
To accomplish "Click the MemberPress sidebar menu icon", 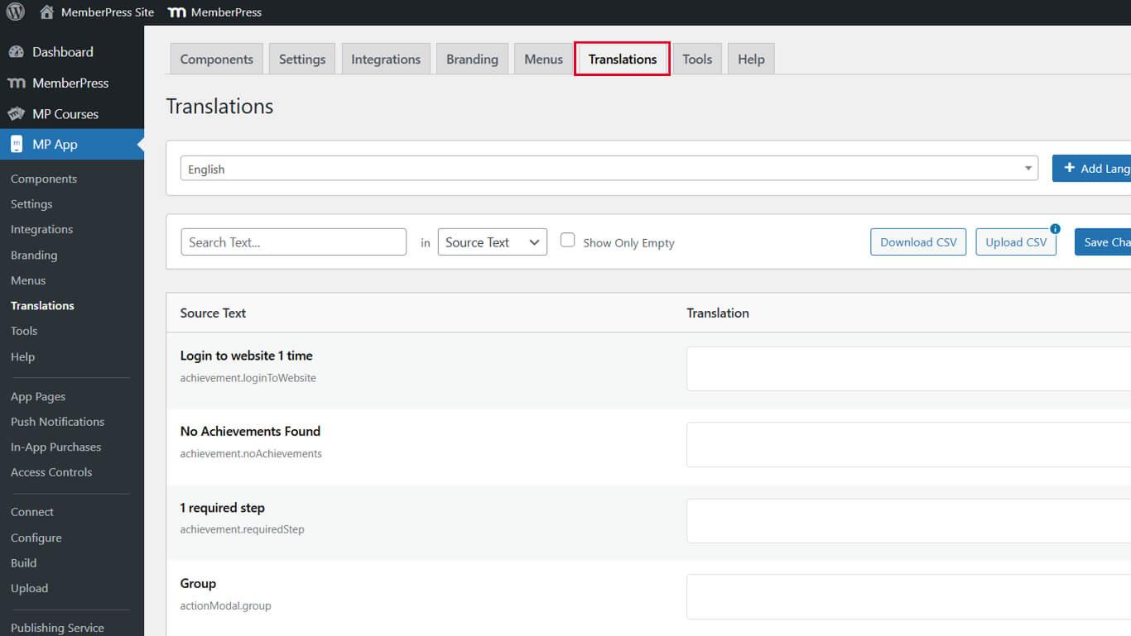I will point(17,83).
